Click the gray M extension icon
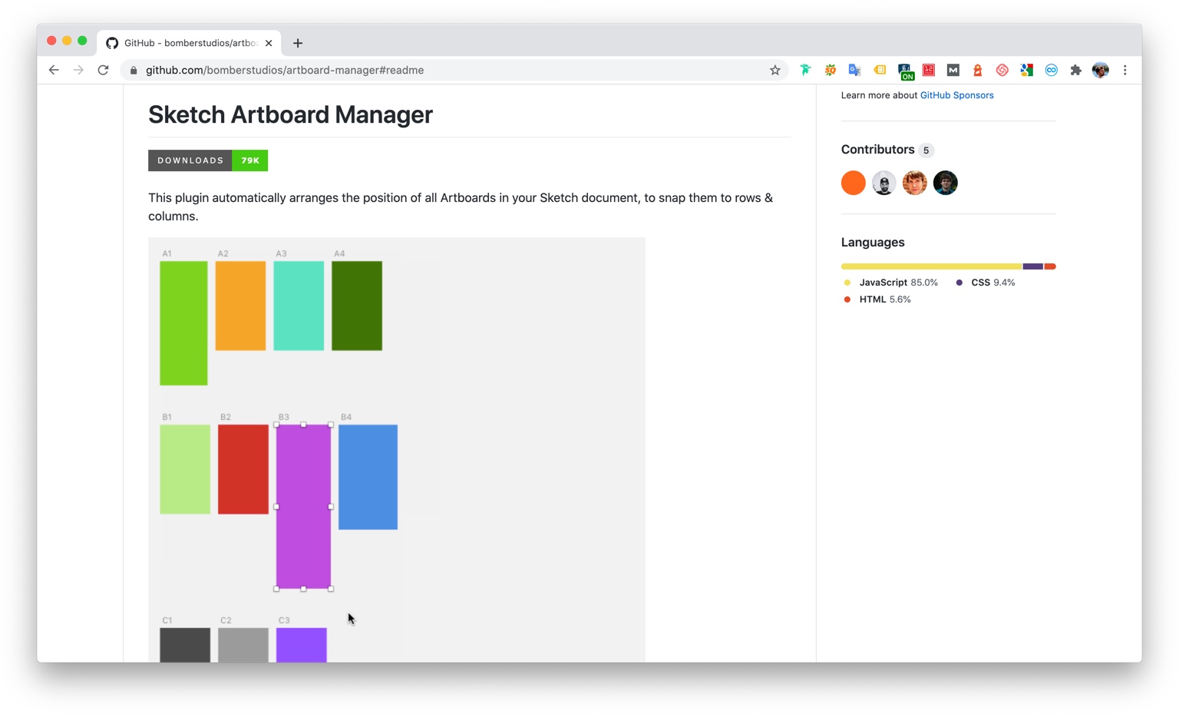Image resolution: width=1179 pixels, height=714 pixels. click(953, 70)
